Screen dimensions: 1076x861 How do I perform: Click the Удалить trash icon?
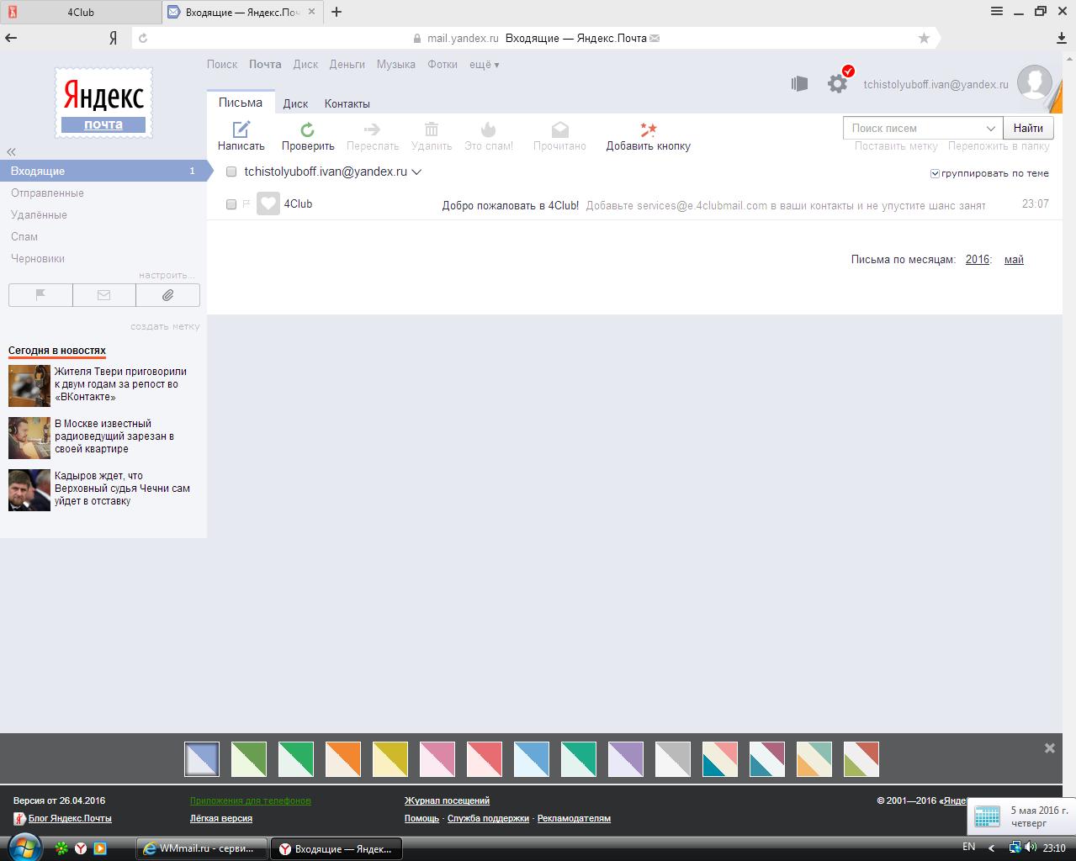point(432,129)
